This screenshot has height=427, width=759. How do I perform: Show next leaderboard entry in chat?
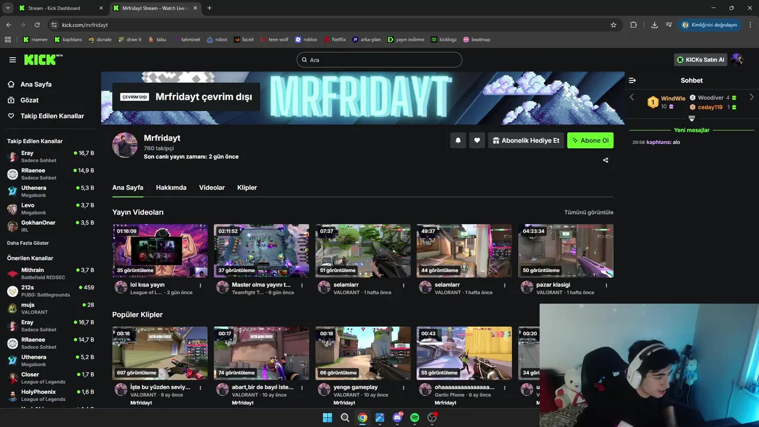pyautogui.click(x=752, y=97)
